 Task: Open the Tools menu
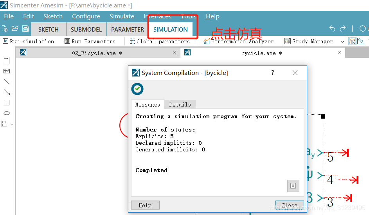tap(189, 16)
